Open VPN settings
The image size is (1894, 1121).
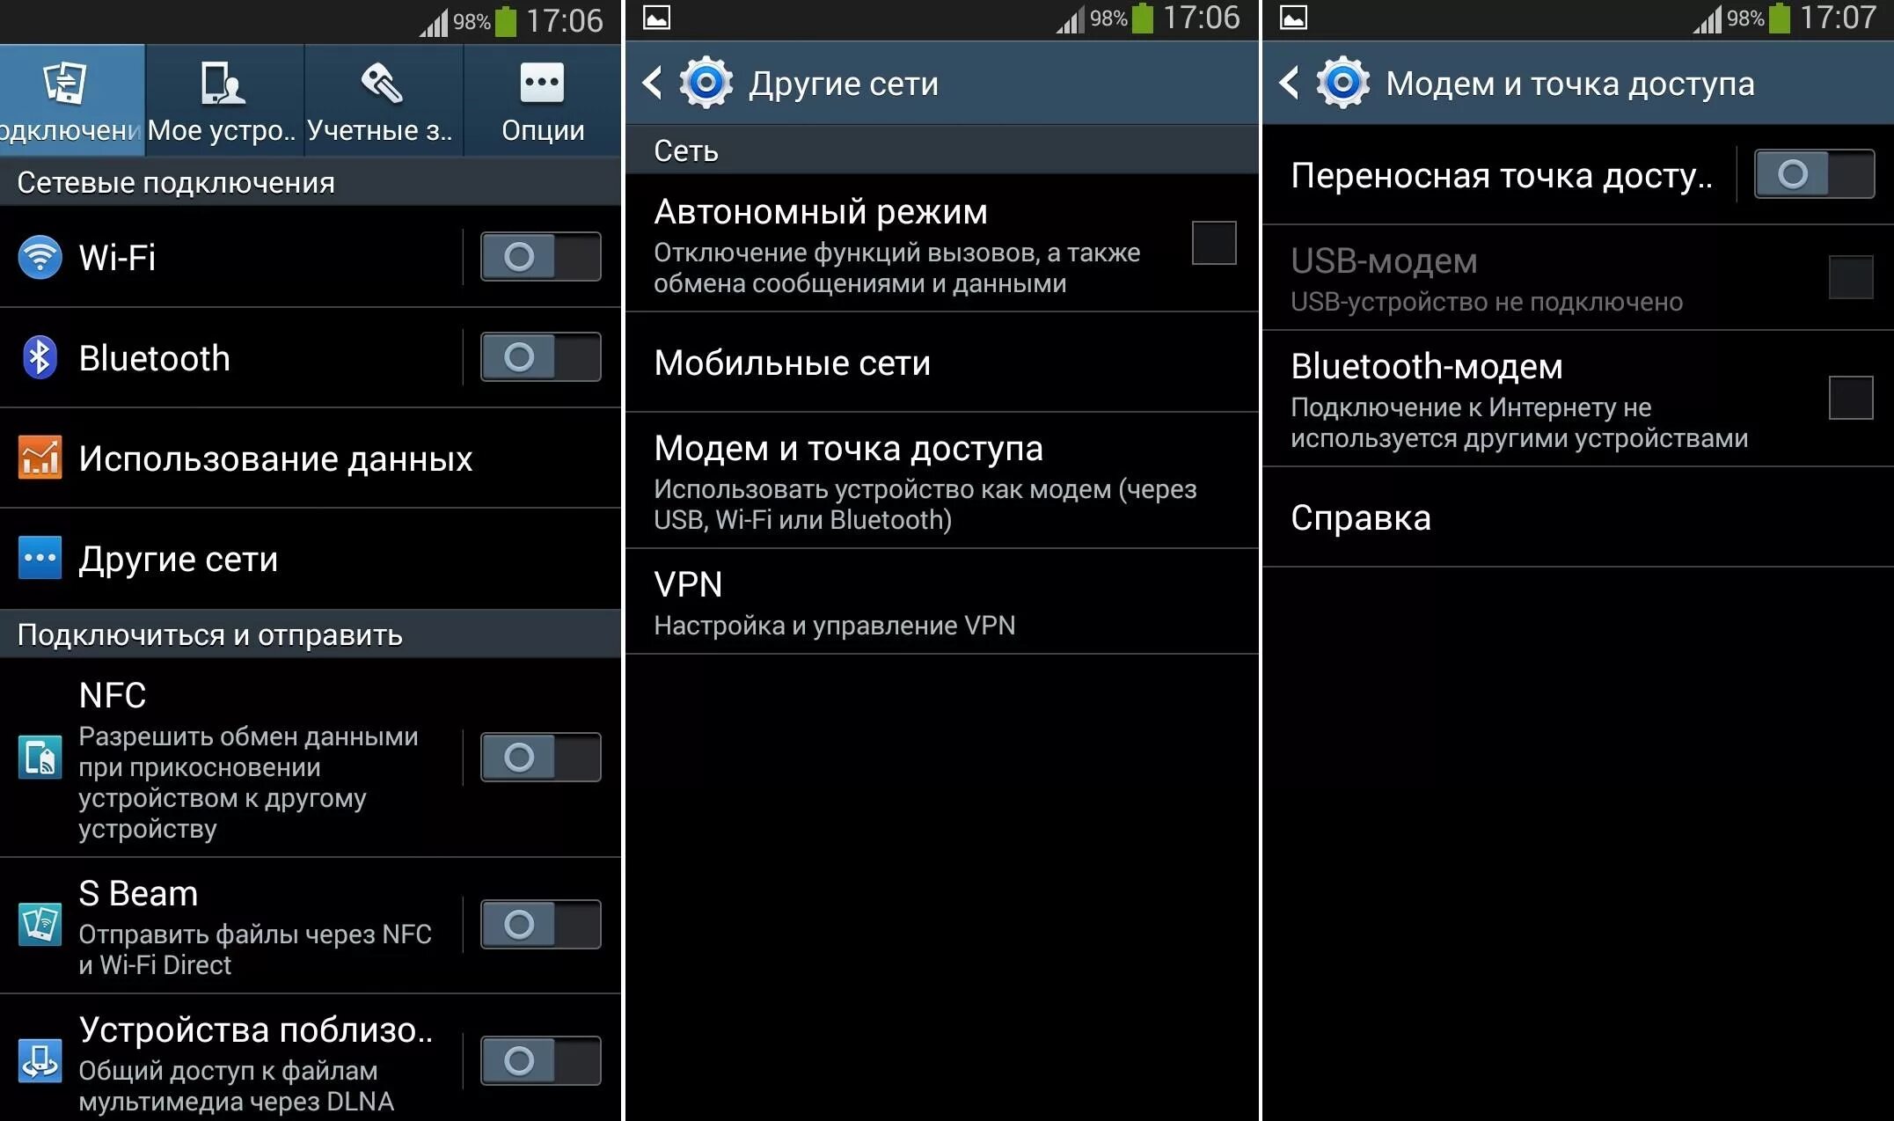[946, 597]
